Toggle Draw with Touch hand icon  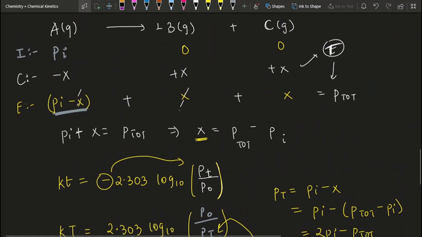pos(256,6)
